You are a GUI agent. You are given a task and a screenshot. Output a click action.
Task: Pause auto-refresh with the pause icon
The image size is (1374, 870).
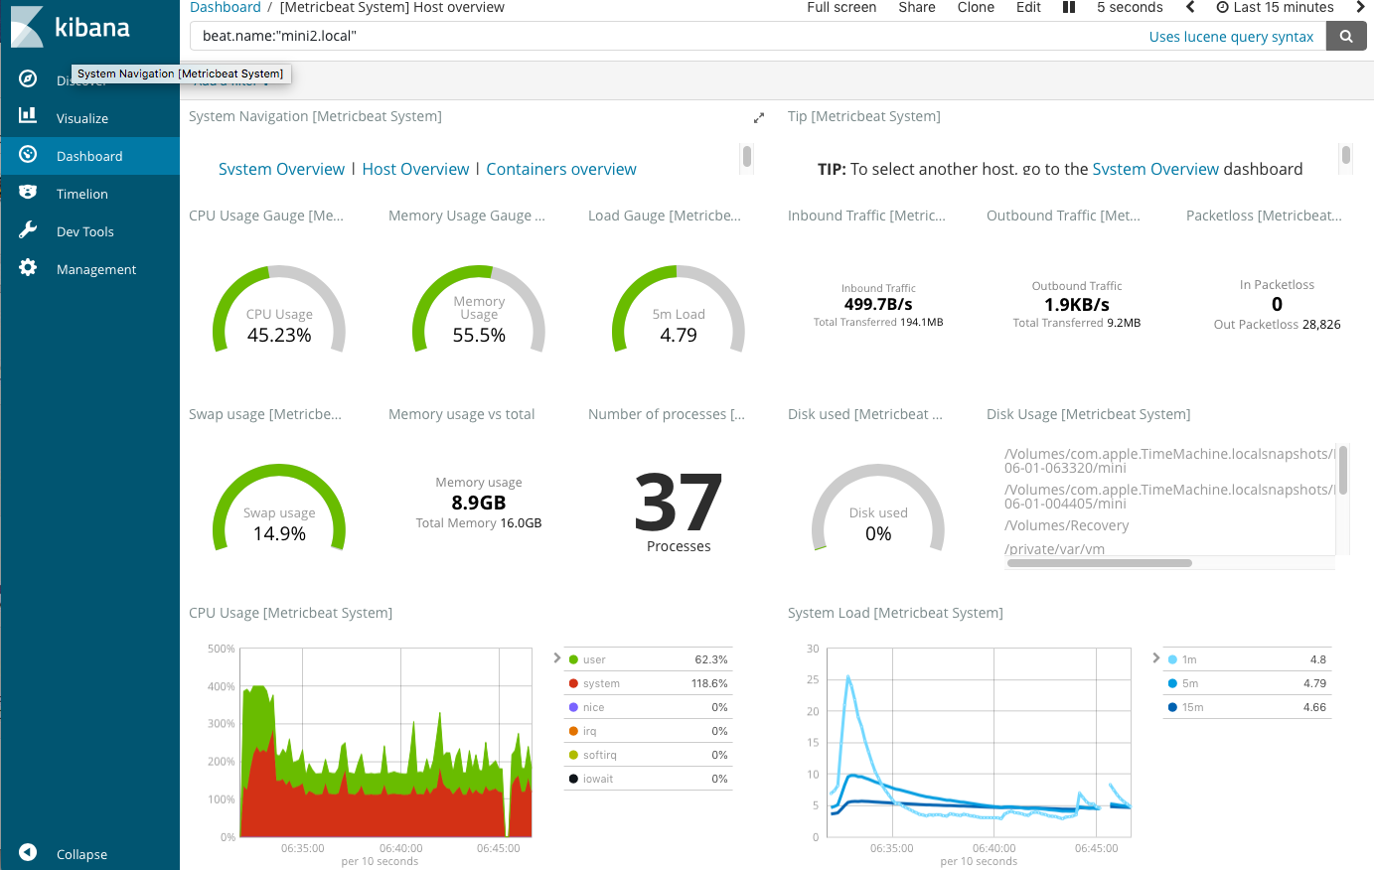[x=1069, y=7]
